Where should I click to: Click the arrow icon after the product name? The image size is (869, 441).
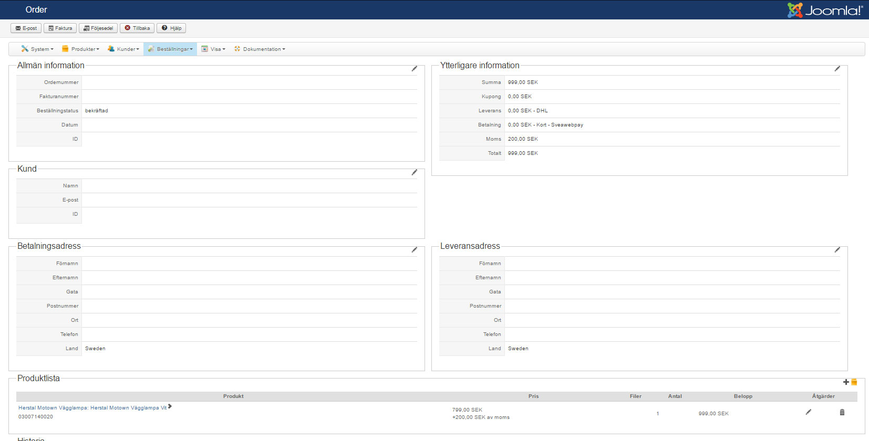170,406
